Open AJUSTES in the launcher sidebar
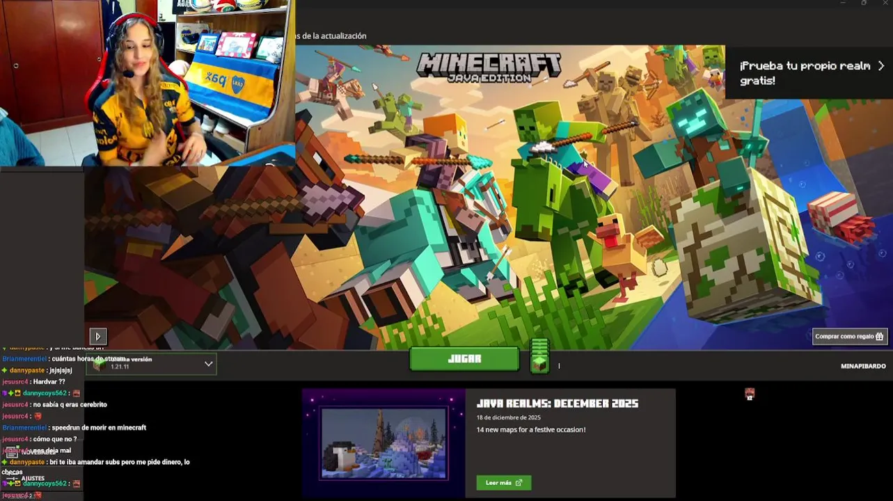The width and height of the screenshot is (893, 501). (x=33, y=479)
